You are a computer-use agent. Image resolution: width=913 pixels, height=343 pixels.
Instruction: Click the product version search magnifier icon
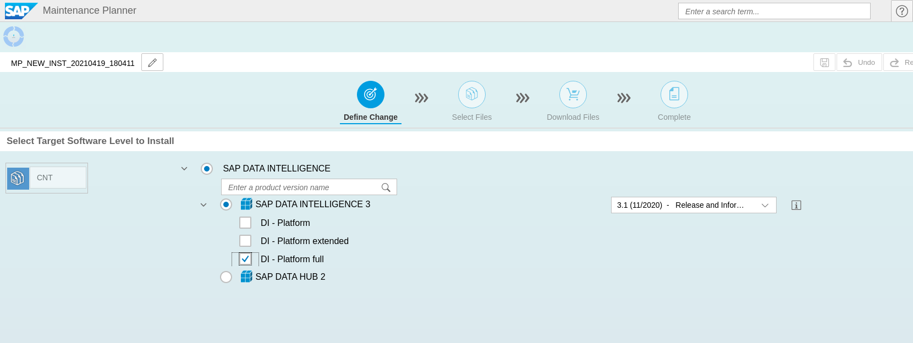(386, 187)
